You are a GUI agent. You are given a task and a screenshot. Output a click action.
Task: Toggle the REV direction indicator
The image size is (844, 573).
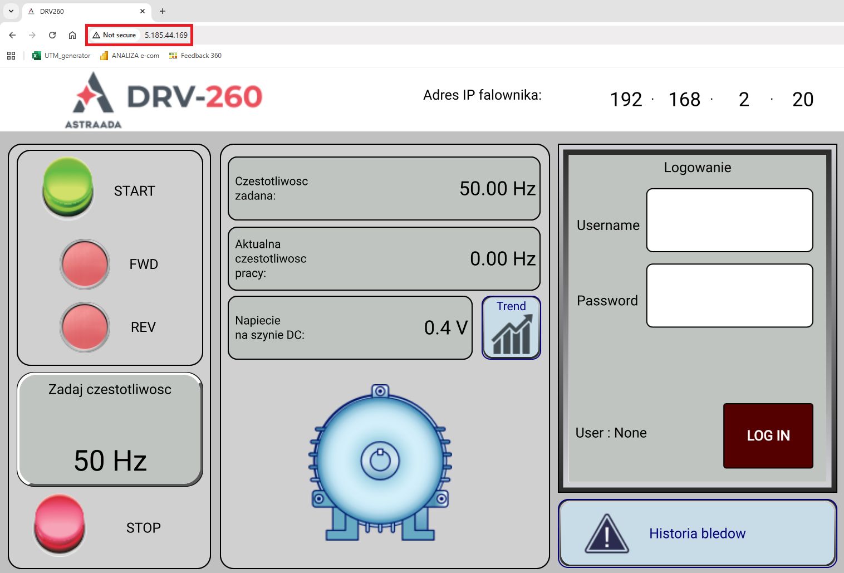pos(85,327)
